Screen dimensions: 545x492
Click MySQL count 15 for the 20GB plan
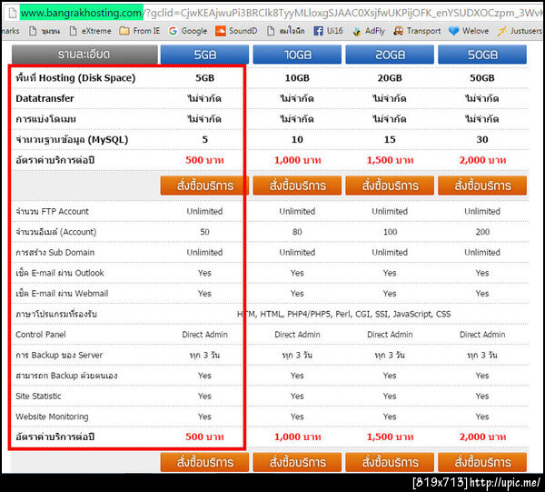click(390, 139)
